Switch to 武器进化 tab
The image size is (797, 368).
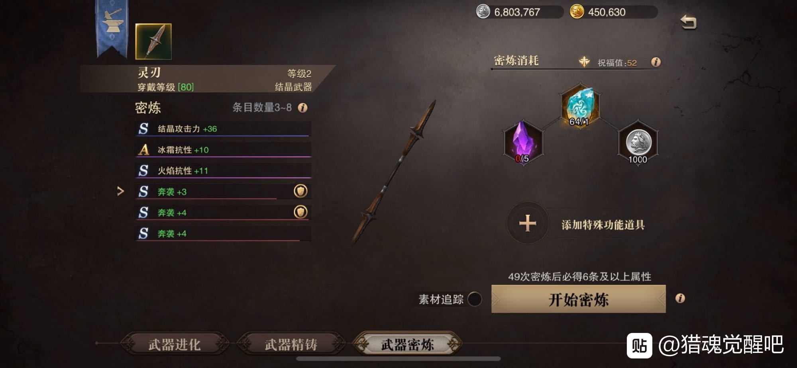click(175, 344)
